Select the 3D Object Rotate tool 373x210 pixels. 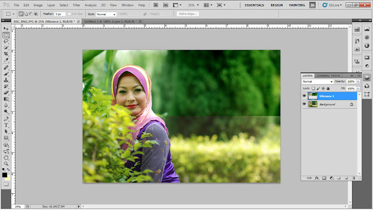(6, 145)
